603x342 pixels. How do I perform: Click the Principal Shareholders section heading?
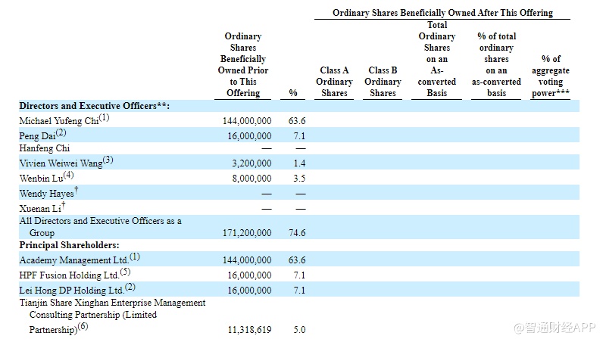tap(69, 245)
